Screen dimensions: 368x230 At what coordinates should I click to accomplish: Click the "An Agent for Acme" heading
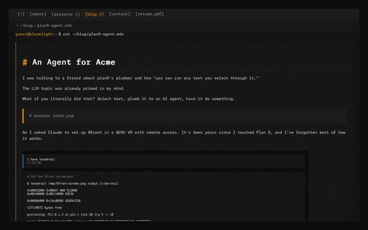click(74, 62)
